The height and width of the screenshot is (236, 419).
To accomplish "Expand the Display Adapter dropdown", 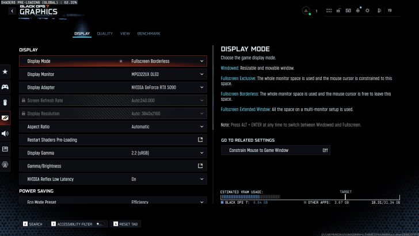I will coord(202,87).
